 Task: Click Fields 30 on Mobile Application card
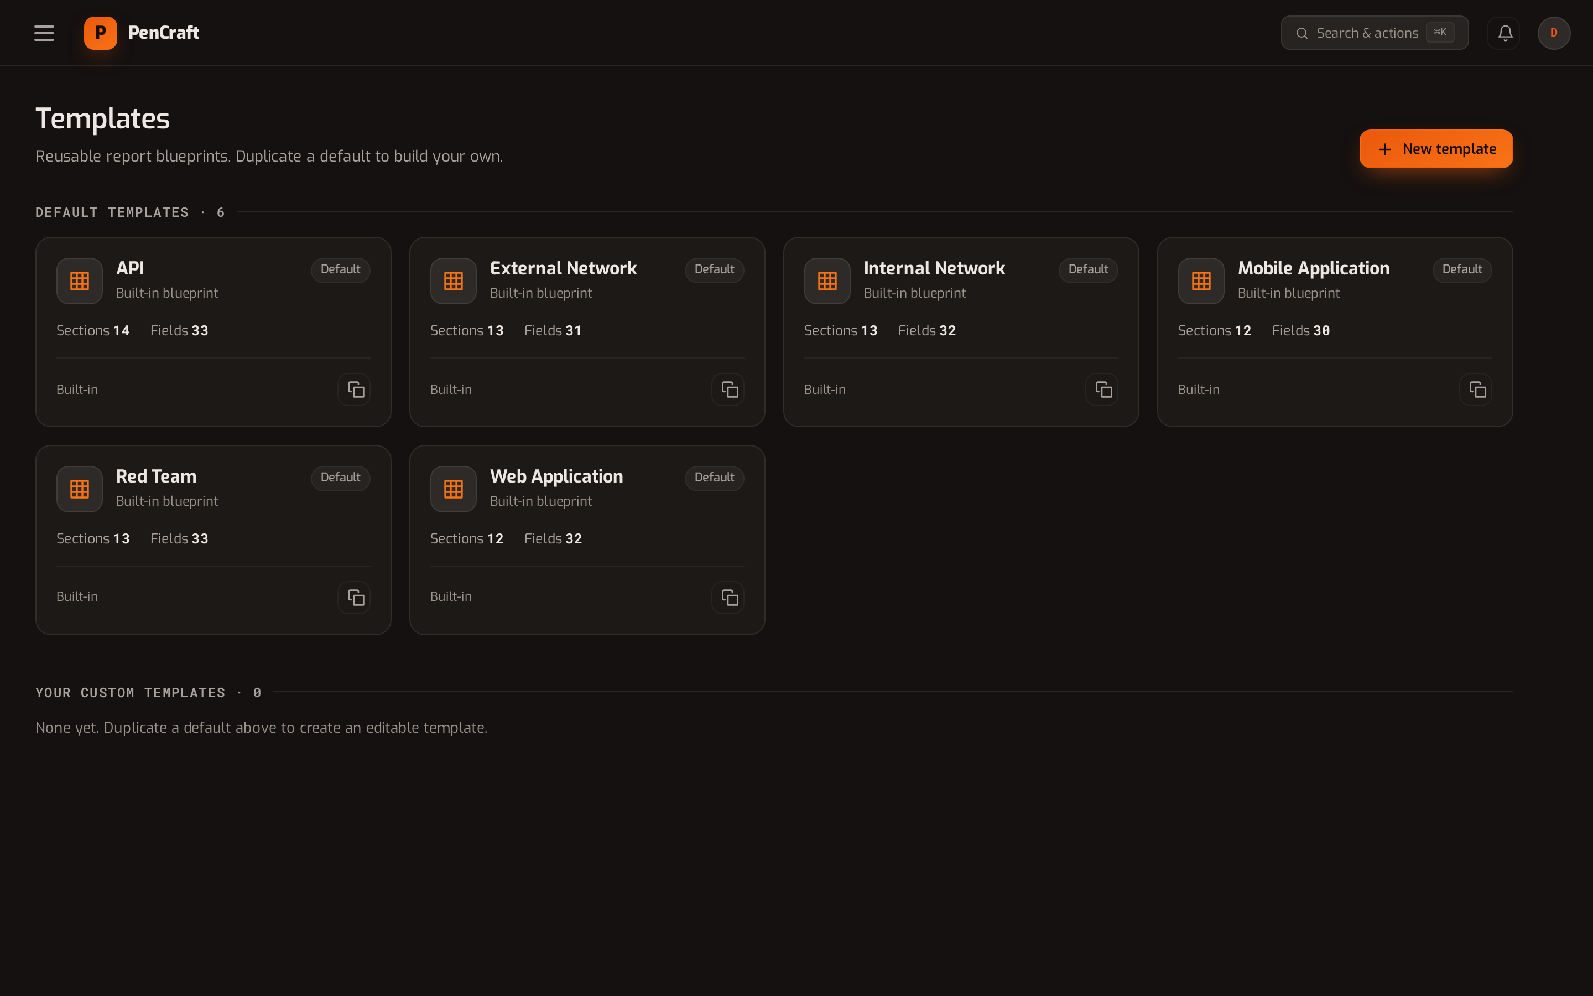[1301, 331]
